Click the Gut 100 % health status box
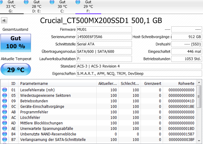 (16, 43)
